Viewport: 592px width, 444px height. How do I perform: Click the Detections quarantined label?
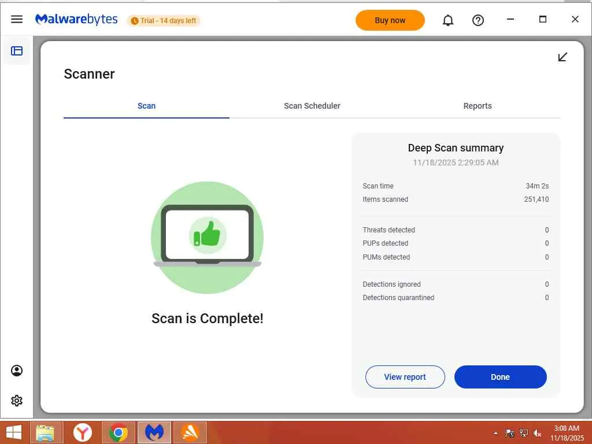[398, 298]
